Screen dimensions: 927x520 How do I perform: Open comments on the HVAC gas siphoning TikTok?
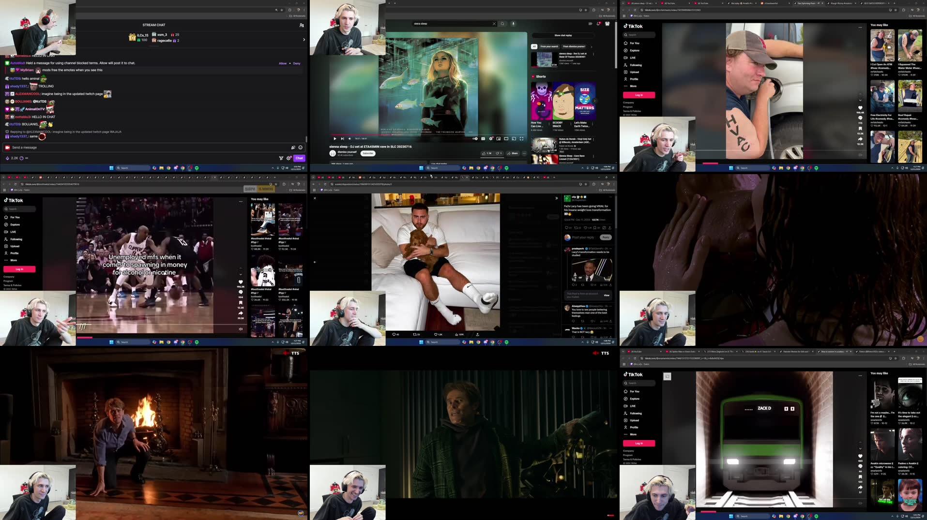[860, 118]
